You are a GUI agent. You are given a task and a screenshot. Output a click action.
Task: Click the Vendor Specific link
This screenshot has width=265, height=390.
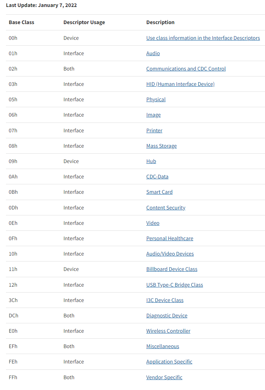(x=164, y=377)
